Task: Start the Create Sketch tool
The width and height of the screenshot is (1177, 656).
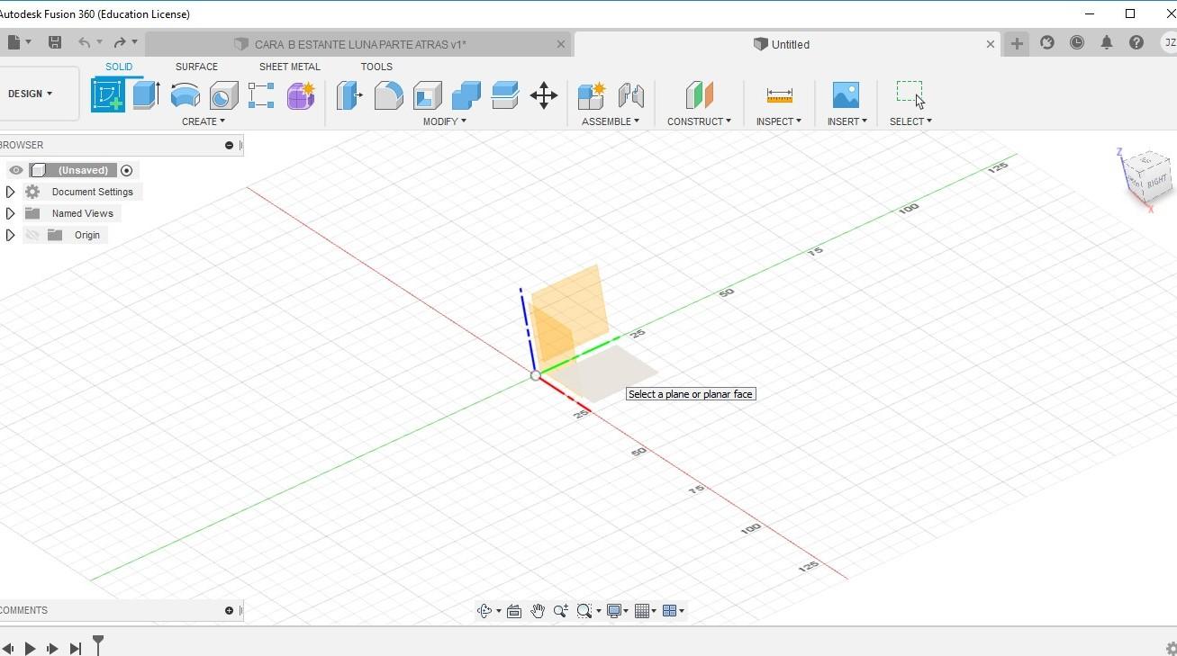Action: [x=108, y=94]
